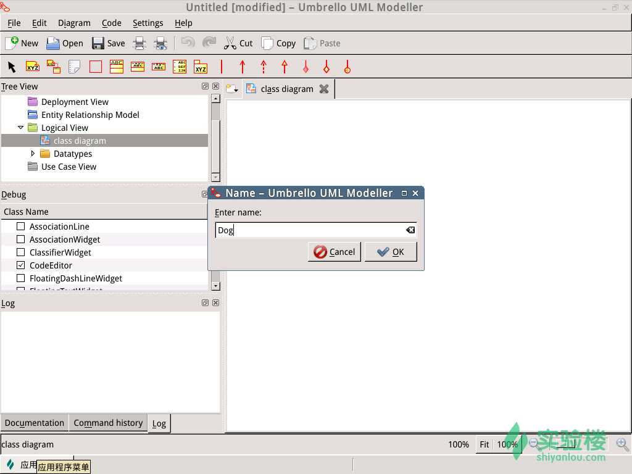This screenshot has width=632, height=474.
Task: Click the Class Name column header
Action: (x=104, y=212)
